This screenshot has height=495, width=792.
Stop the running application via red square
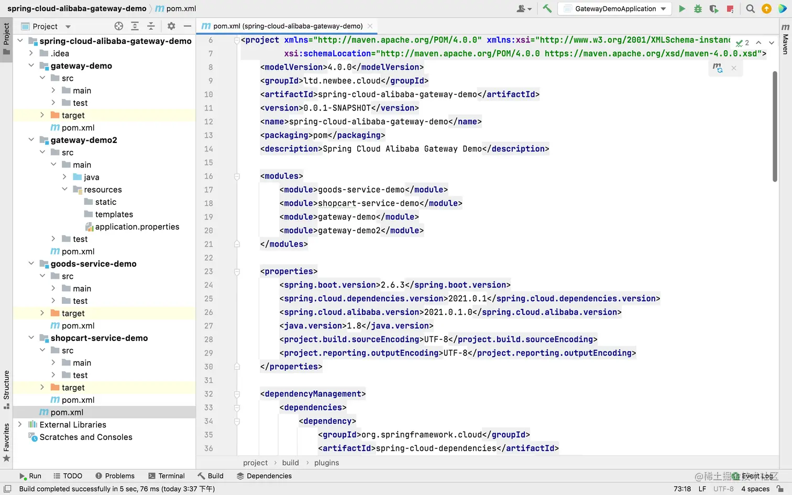click(730, 8)
